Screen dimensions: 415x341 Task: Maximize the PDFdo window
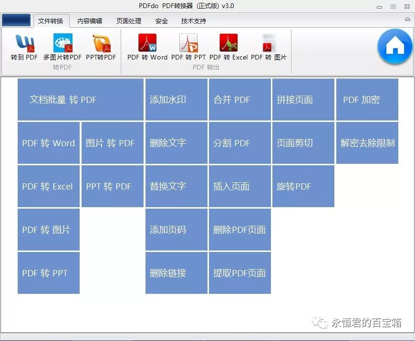tap(394, 6)
